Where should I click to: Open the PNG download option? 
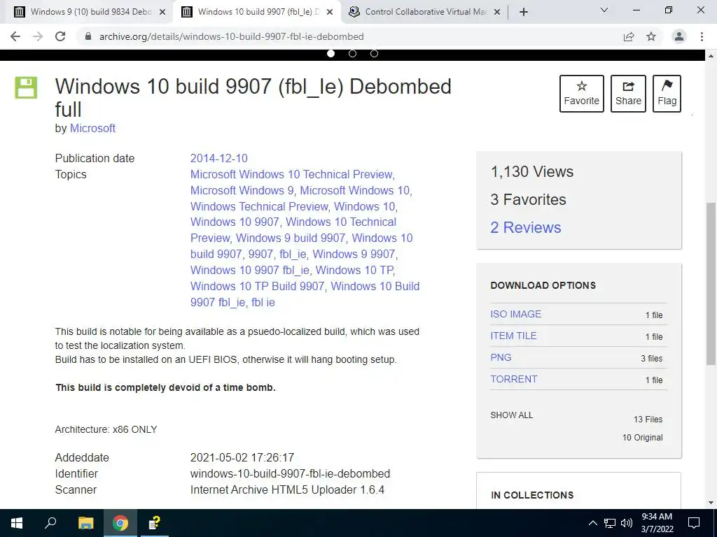click(501, 357)
